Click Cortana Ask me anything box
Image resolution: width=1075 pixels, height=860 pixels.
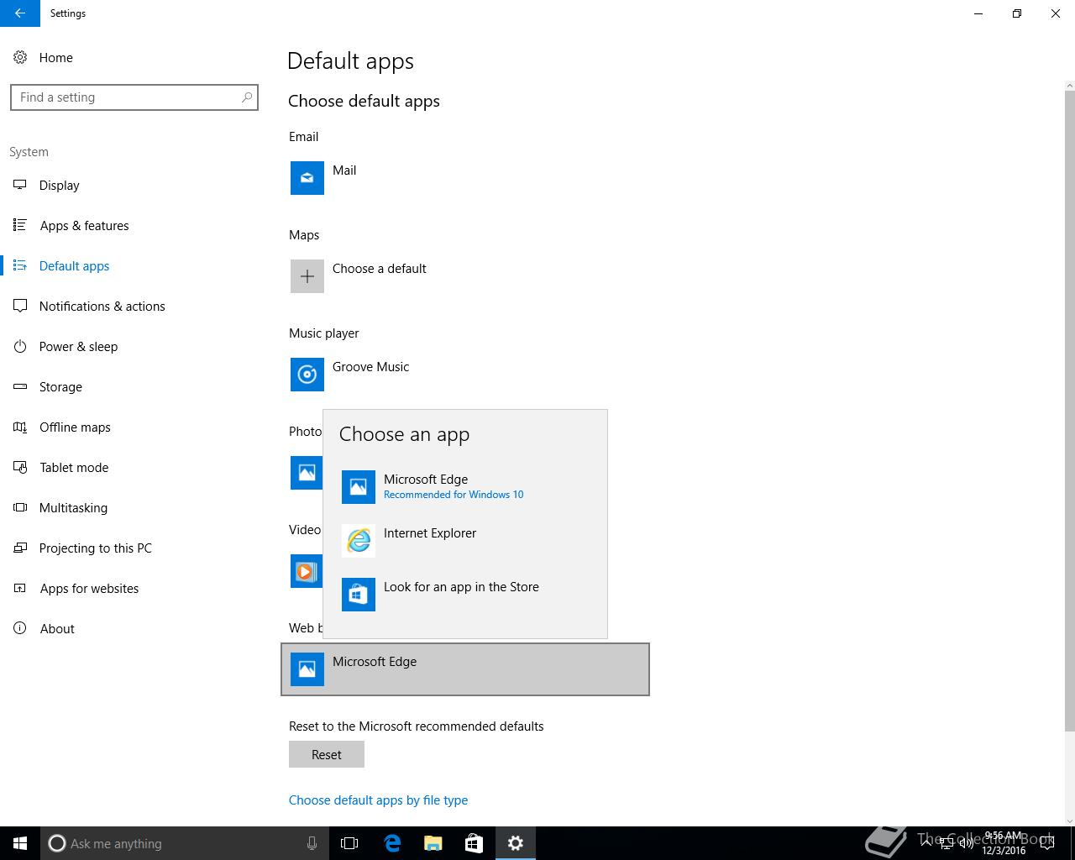pyautogui.click(x=184, y=843)
